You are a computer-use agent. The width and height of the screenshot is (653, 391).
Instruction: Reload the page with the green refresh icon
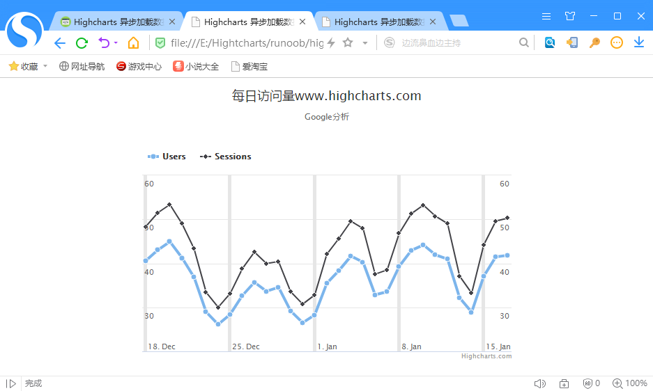coord(82,43)
